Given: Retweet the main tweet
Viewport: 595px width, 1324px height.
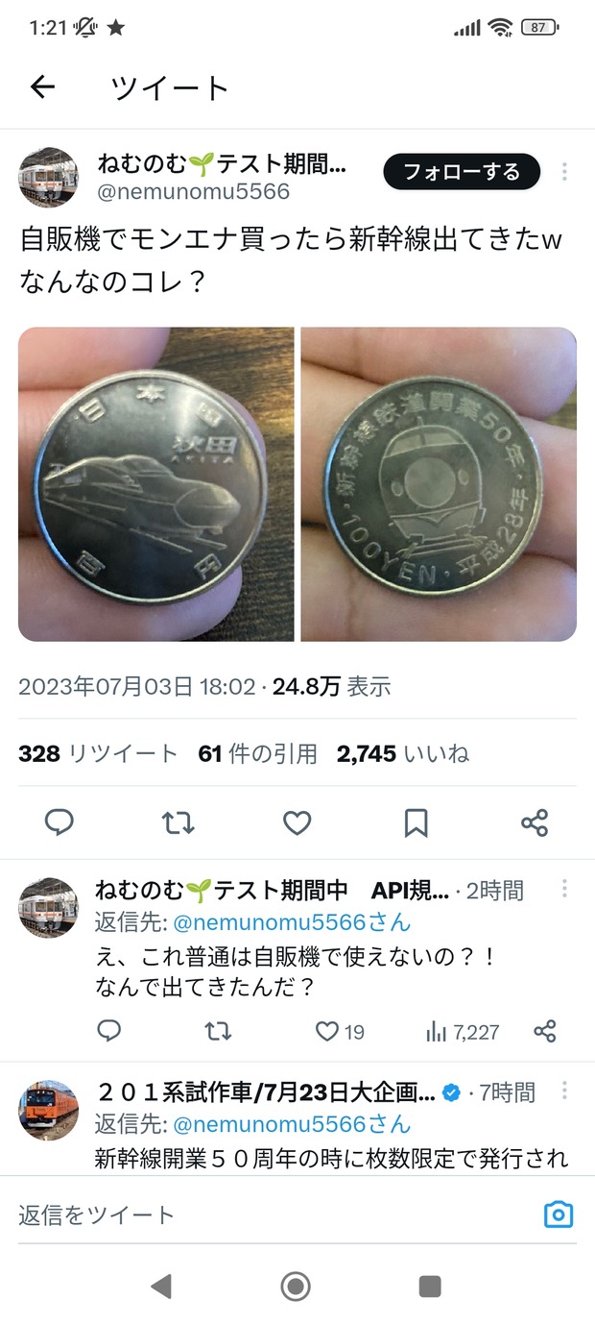Looking at the screenshot, I should tap(178, 822).
